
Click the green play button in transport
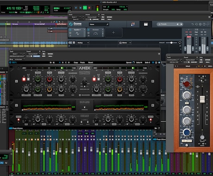click(85, 7)
